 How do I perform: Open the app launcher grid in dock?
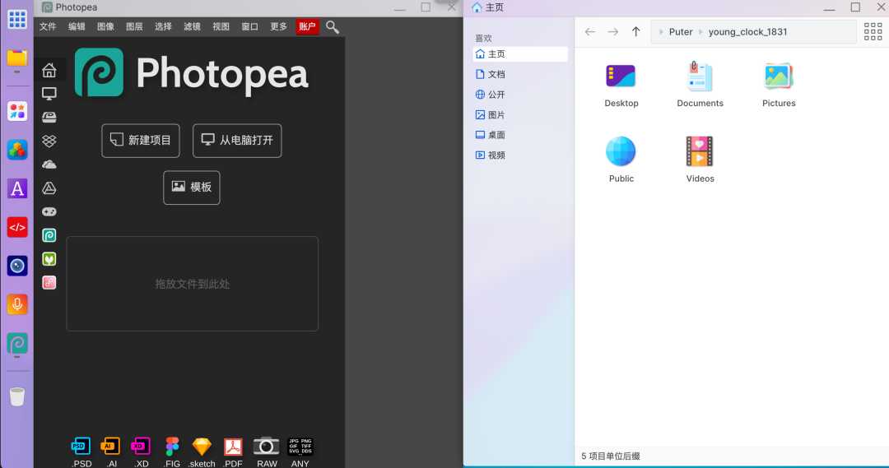coord(17,19)
